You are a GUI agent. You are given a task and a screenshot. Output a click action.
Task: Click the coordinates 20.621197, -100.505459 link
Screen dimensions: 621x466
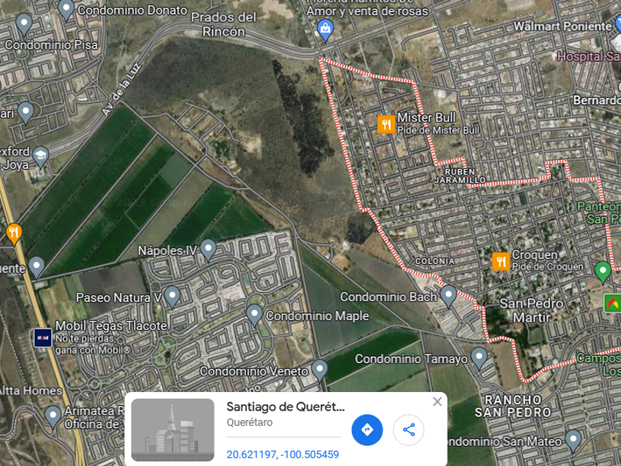coord(282,454)
